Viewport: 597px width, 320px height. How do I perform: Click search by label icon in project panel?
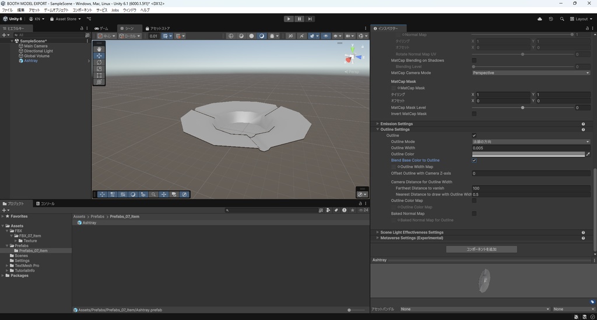[x=336, y=210]
